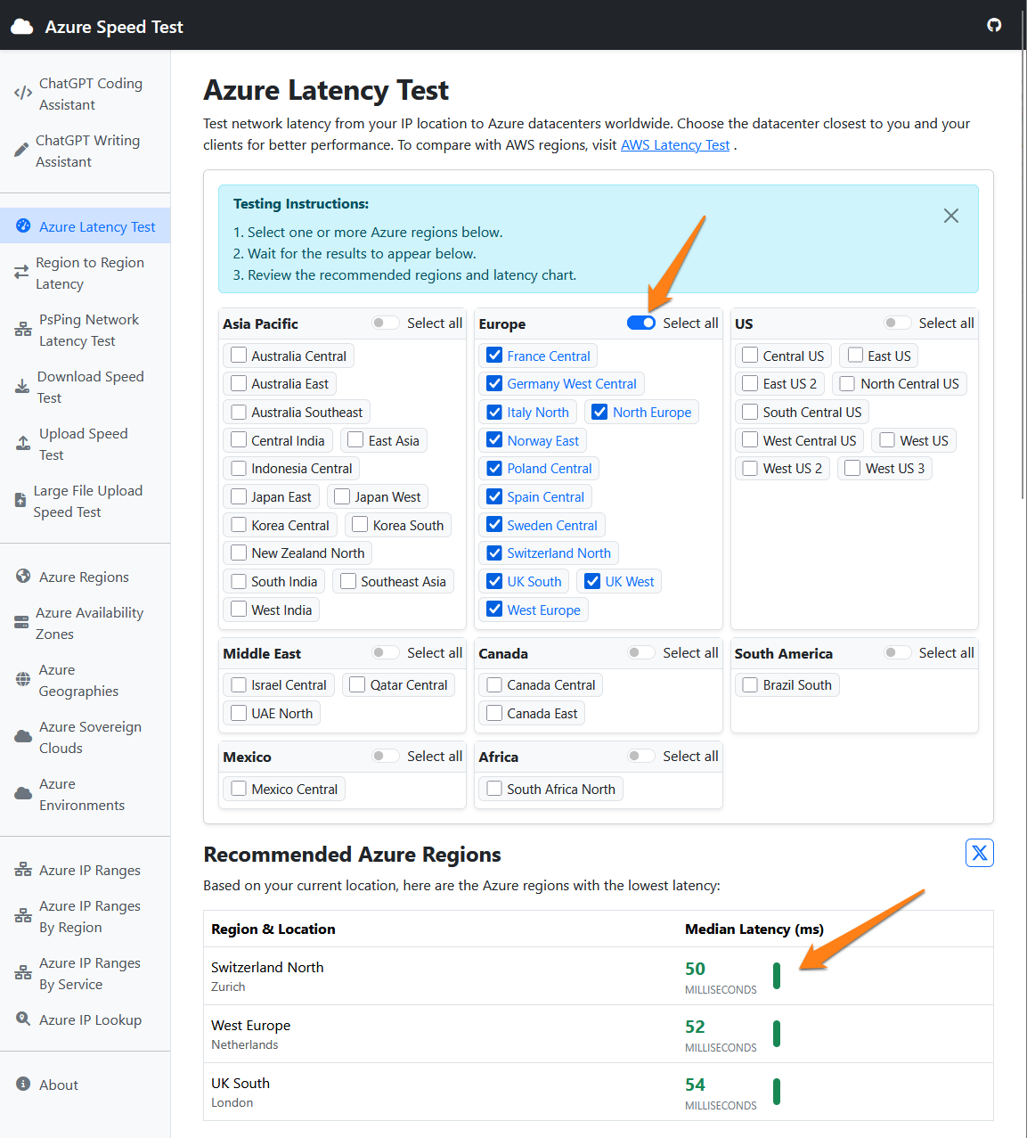Click the Azure IP Ranges By Region icon

23,916
